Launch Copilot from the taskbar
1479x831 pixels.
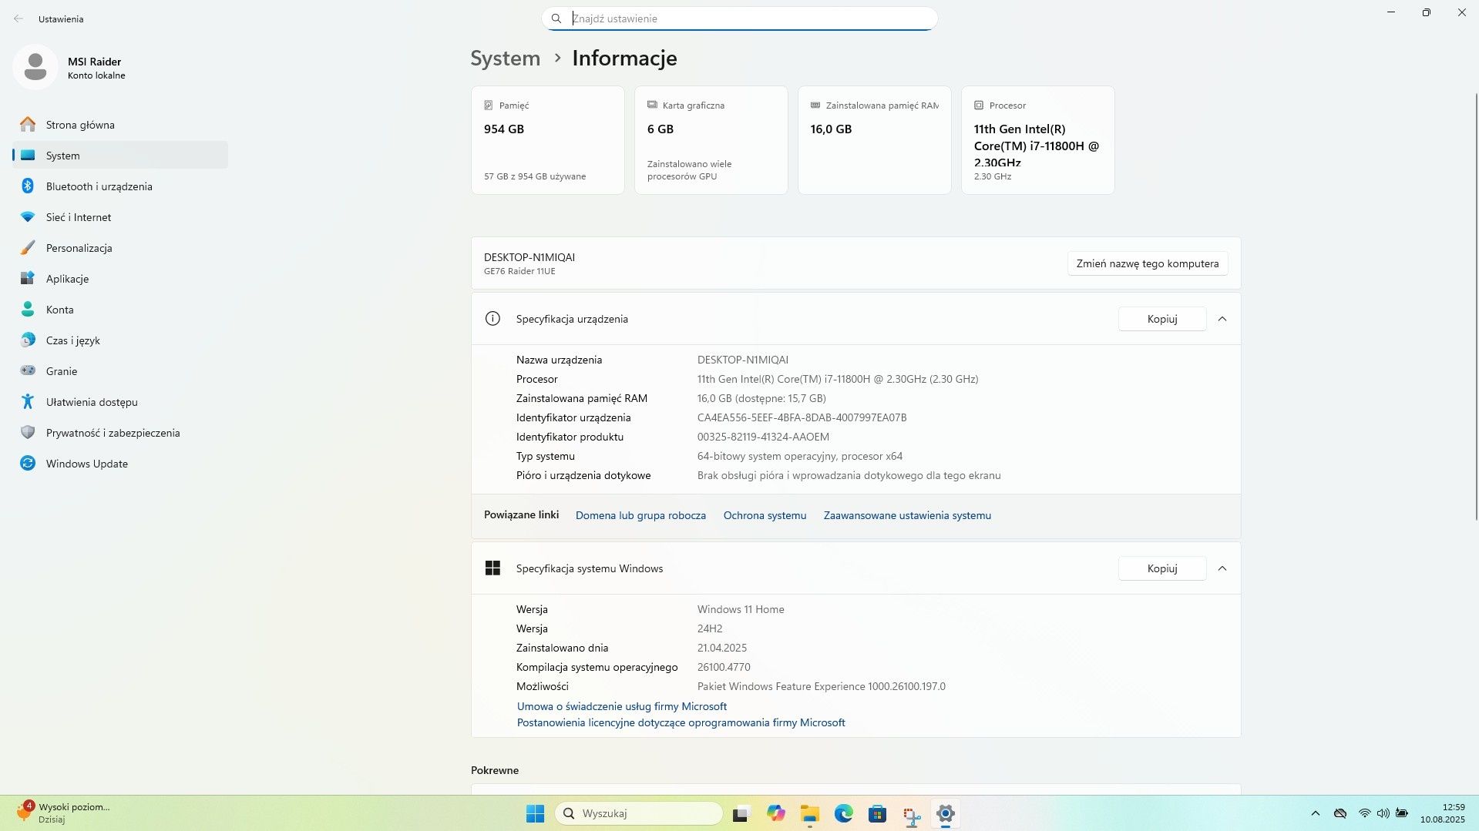pyautogui.click(x=775, y=813)
